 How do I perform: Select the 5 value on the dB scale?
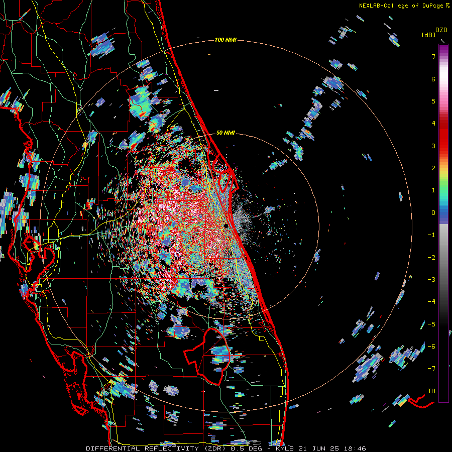(433, 101)
